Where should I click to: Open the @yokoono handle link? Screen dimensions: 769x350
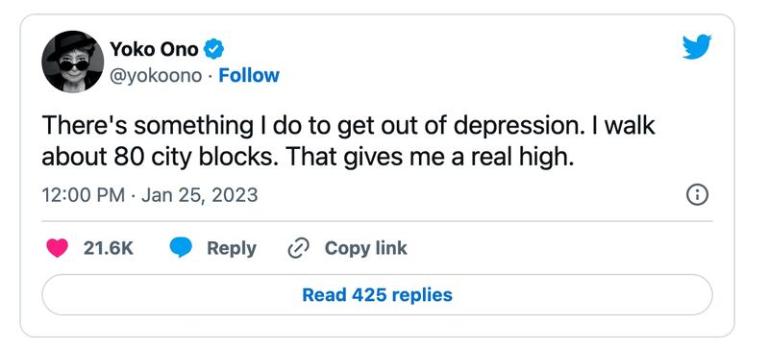(x=156, y=76)
